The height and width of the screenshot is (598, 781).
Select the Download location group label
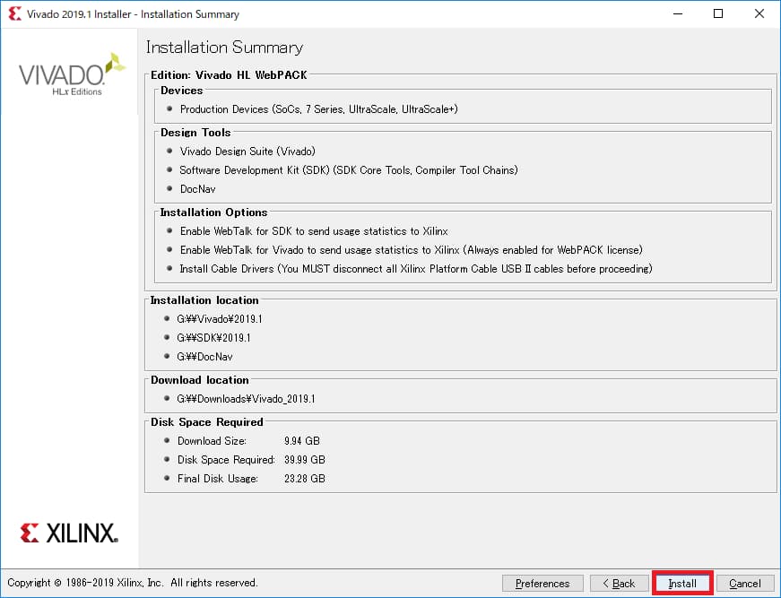[200, 380]
